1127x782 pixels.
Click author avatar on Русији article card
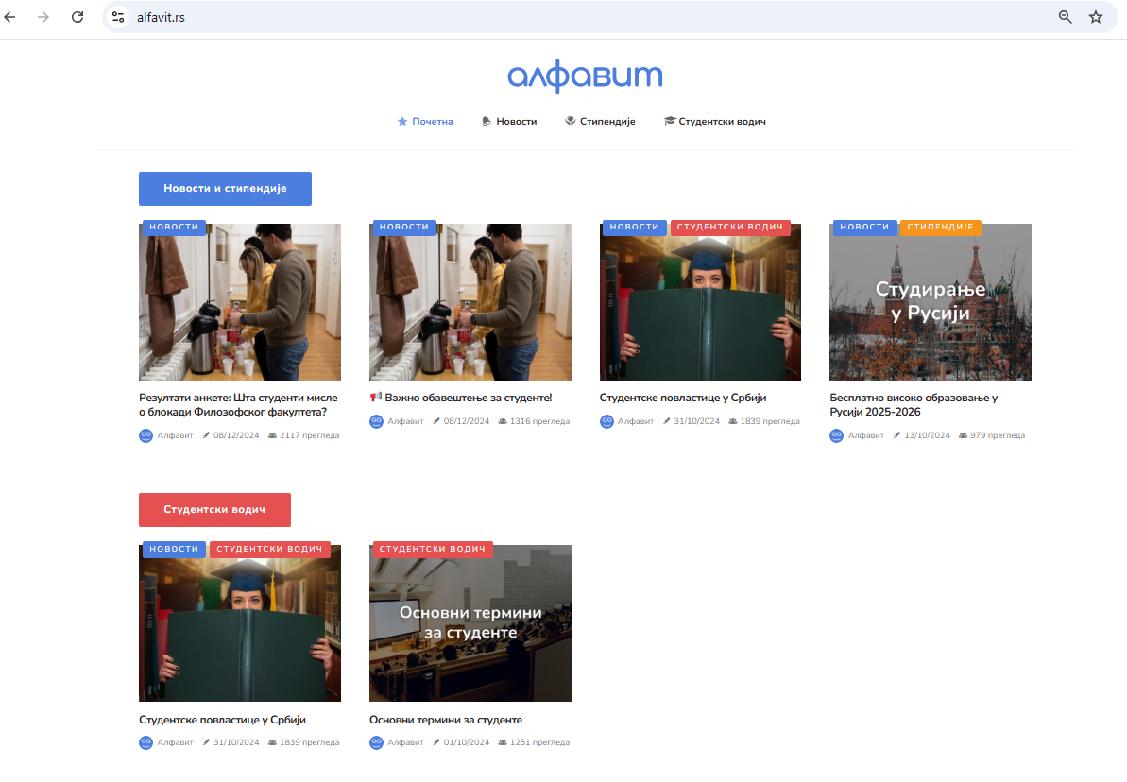pyautogui.click(x=837, y=435)
